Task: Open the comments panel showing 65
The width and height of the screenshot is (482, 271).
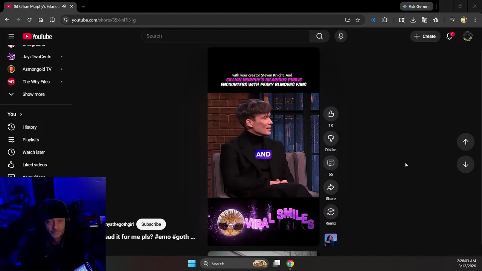Action: [331, 163]
